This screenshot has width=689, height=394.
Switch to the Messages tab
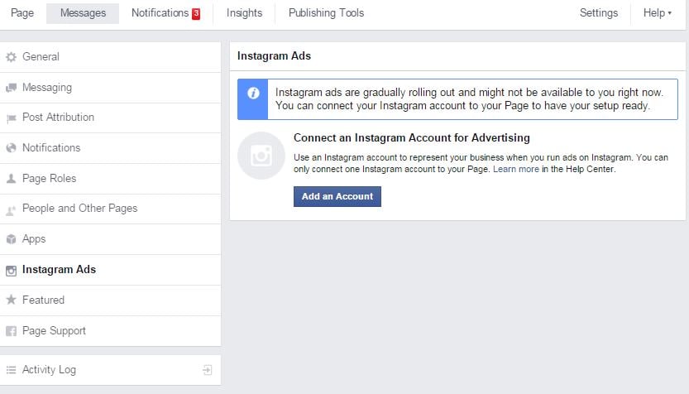point(83,13)
